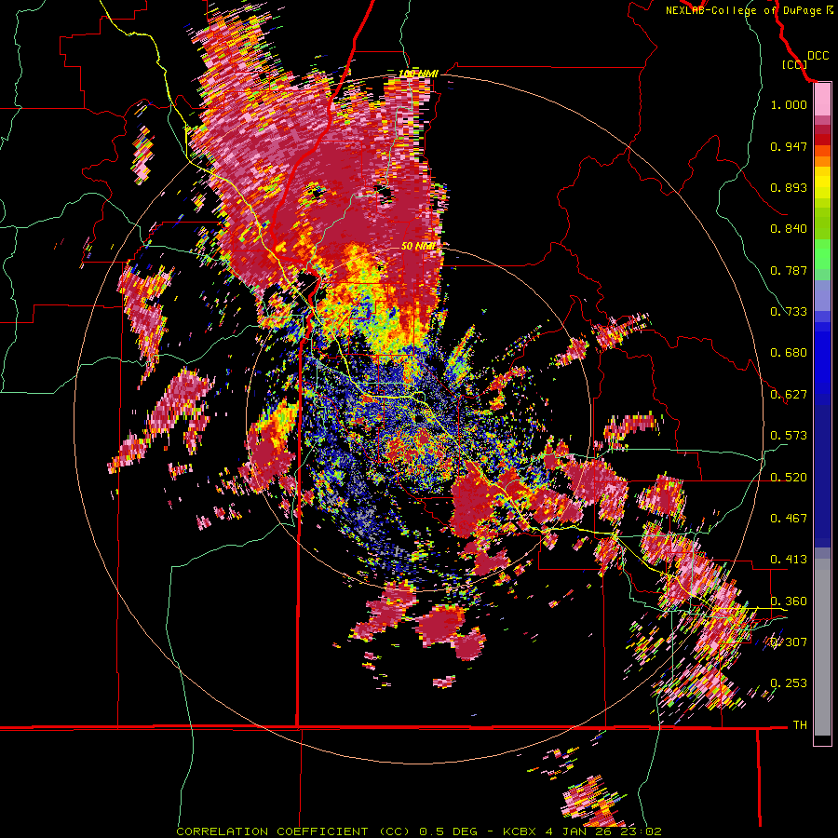Select the 0.733 scale value
838x838 pixels.
tap(789, 312)
